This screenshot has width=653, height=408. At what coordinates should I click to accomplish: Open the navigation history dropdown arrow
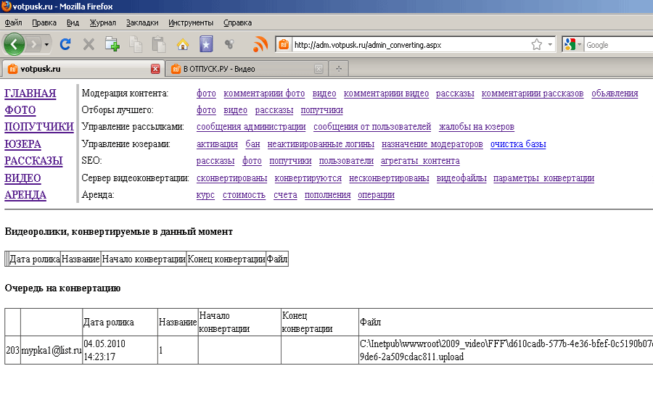coord(46,44)
